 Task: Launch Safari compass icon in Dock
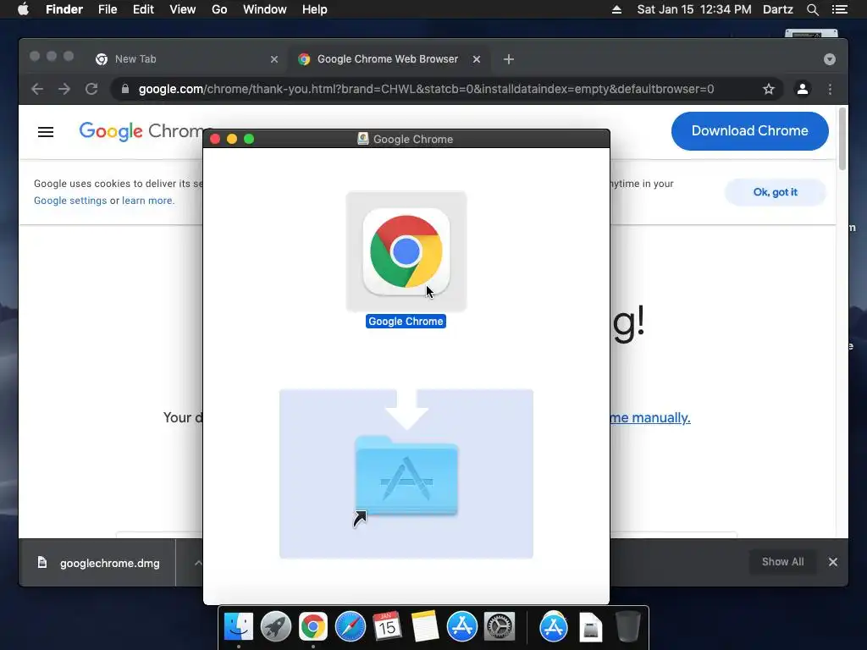click(351, 627)
